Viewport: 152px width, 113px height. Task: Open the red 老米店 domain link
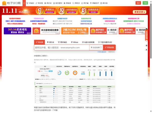(x=39, y=24)
